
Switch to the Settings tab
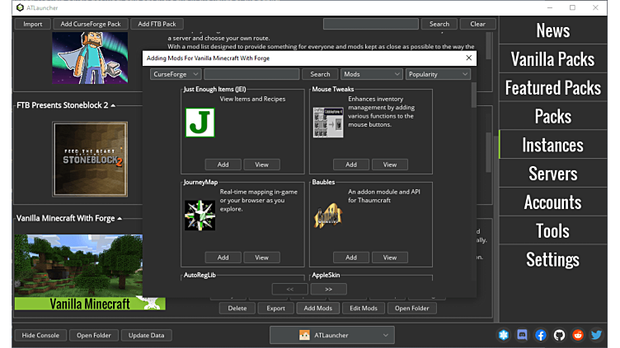552,259
